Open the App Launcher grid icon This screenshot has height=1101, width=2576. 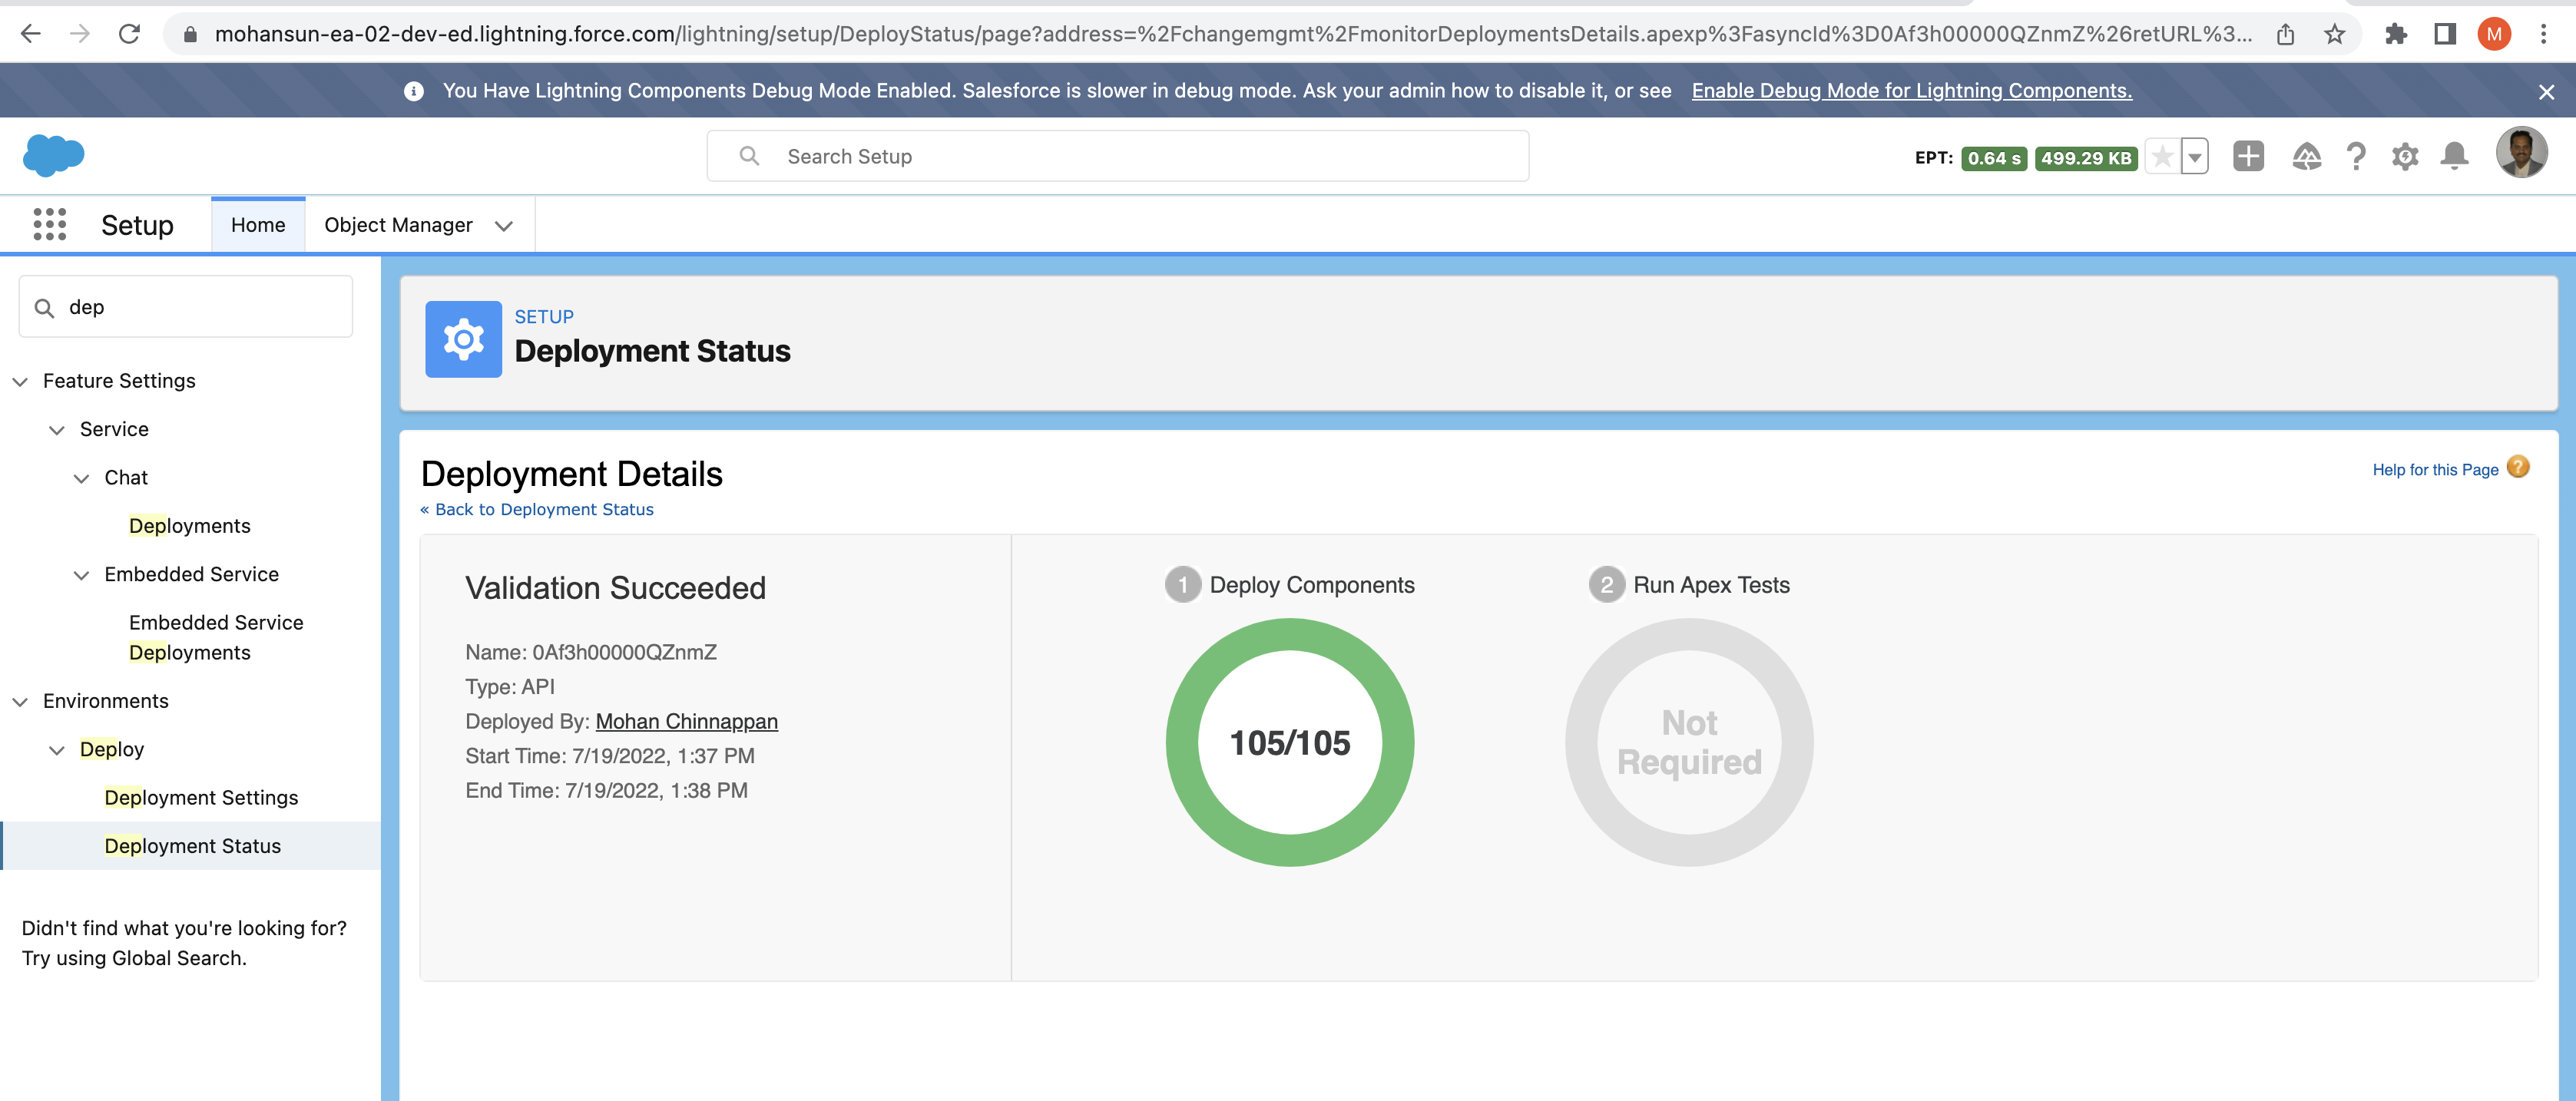(x=49, y=224)
